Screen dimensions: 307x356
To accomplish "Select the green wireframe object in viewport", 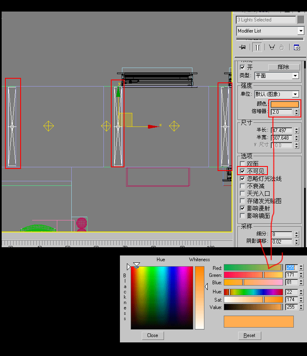I will [x=38, y=228].
